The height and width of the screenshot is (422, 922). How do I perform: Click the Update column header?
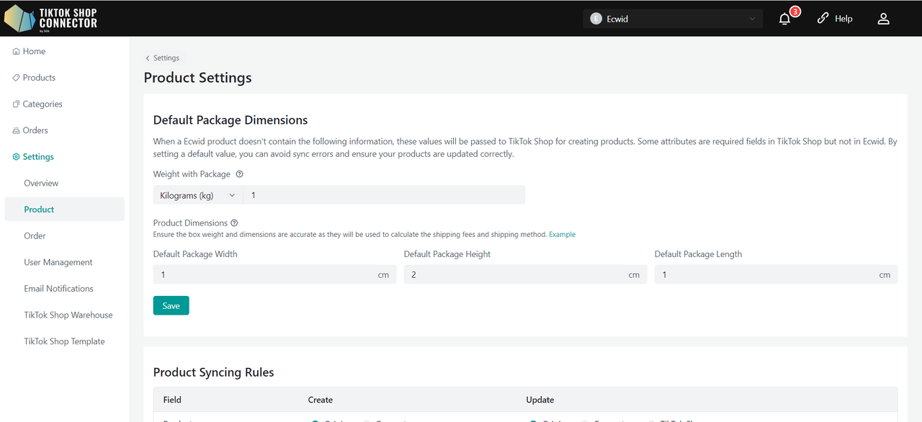pyautogui.click(x=540, y=400)
